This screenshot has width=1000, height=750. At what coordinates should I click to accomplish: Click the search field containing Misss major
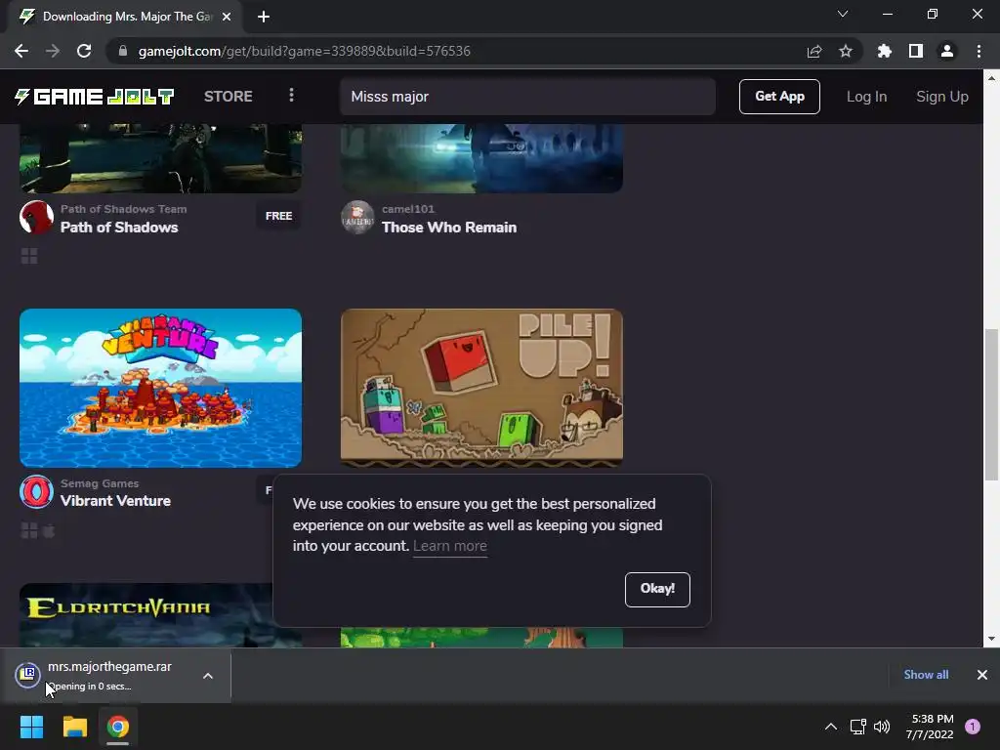point(527,97)
